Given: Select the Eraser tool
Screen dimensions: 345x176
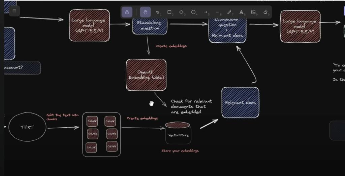Looking at the screenshot, I should 265,12.
